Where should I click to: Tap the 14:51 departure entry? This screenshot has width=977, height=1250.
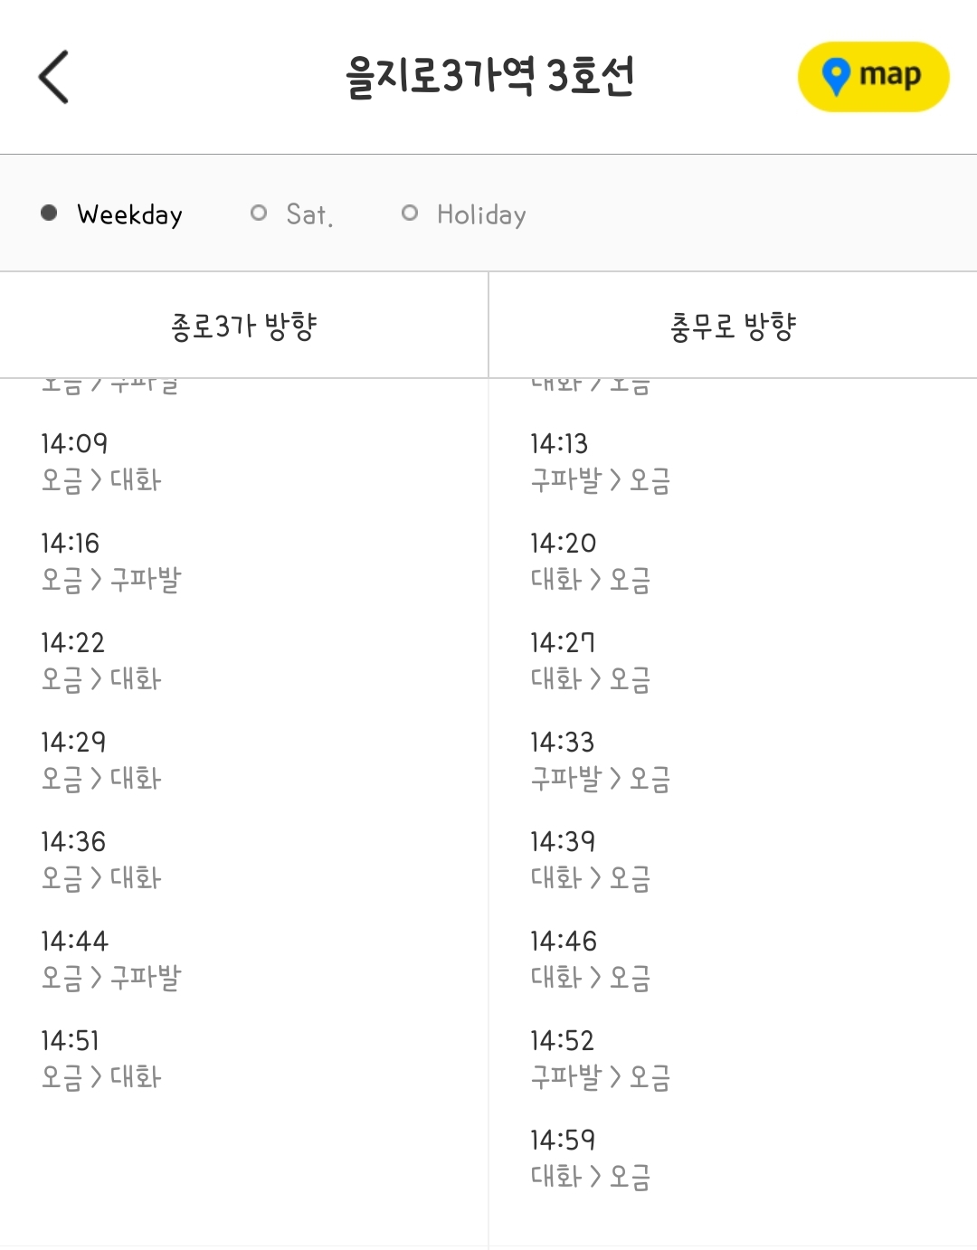[x=101, y=1058]
